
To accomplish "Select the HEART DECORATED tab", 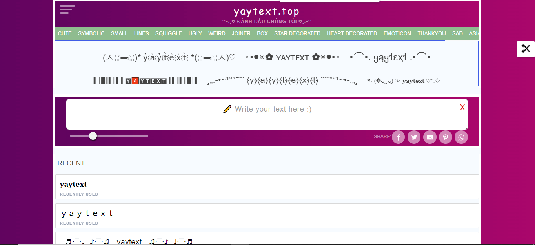I will [352, 34].
